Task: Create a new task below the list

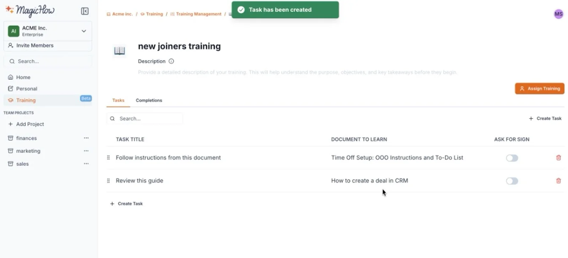Action: (x=126, y=203)
